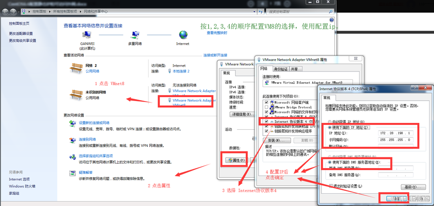
Task: Switch to 身份验证 tab
Action: tap(281, 69)
